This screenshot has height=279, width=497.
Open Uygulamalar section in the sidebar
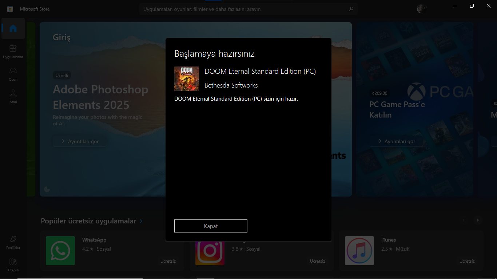click(13, 51)
